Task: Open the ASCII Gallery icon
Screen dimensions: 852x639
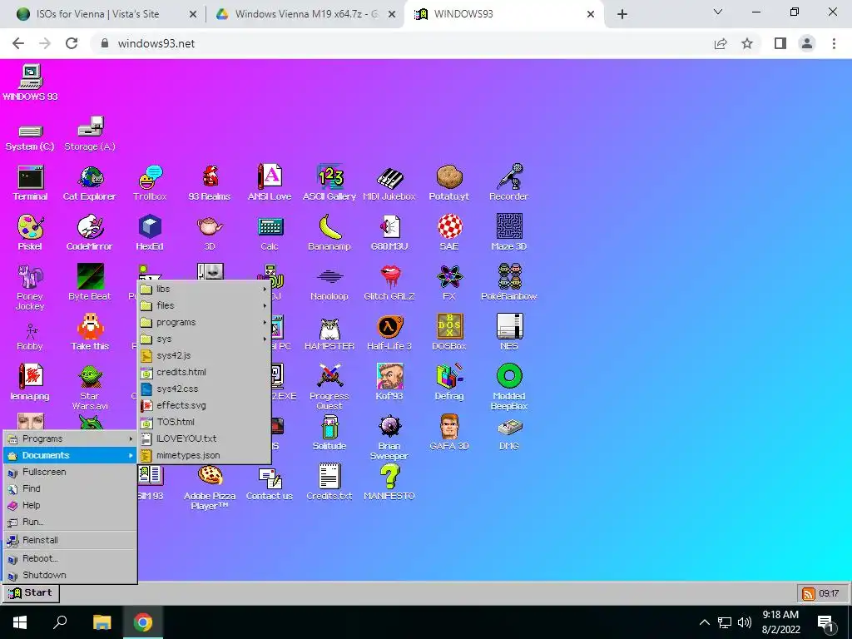Action: (x=329, y=182)
